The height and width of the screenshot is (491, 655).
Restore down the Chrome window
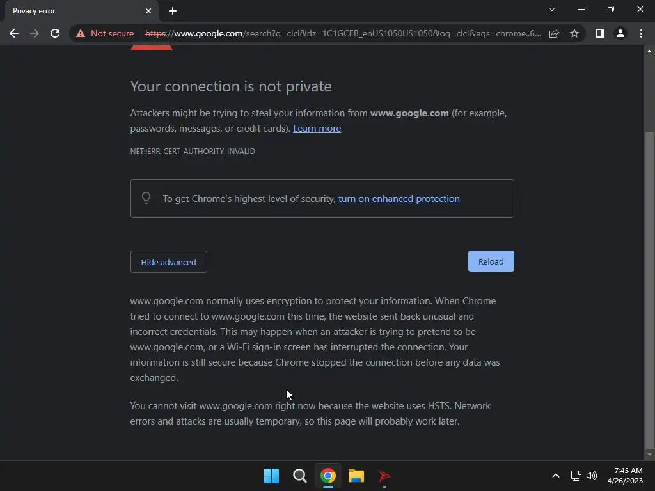pyautogui.click(x=611, y=9)
